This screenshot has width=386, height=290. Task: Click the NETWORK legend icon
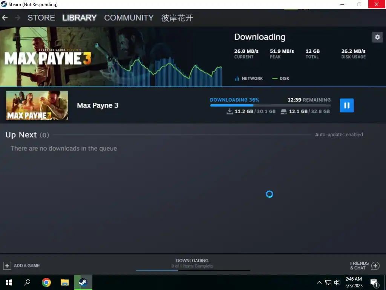pos(237,79)
